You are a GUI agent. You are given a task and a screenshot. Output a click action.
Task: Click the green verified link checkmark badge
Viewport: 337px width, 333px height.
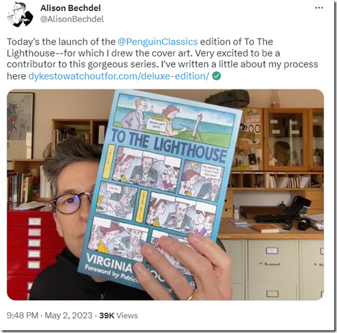217,76
